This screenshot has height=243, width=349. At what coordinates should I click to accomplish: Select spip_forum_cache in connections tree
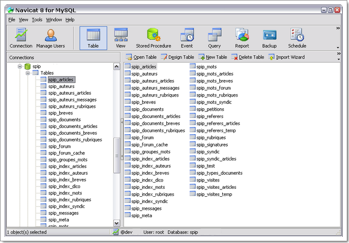[x=67, y=153]
